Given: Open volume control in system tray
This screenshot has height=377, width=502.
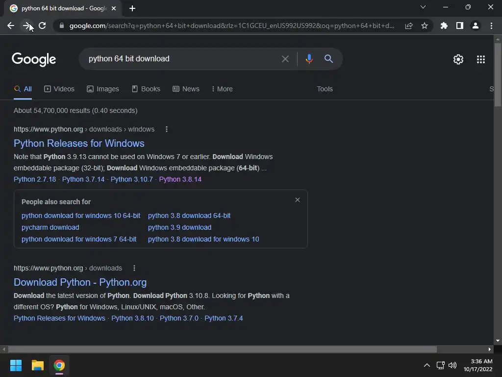Looking at the screenshot, I should click(x=452, y=365).
